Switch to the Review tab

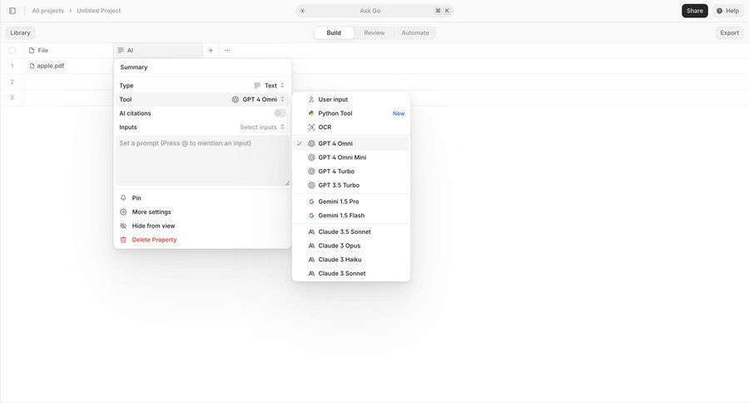coord(374,32)
